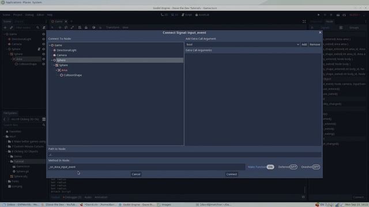The width and height of the screenshot is (369, 207).
Task: Click the Groups button in Node dock
Action: point(353,28)
